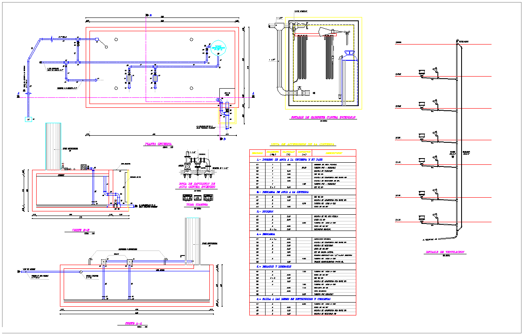Click the 'CORTE B-B' section title
The height and width of the screenshot is (335, 524).
[x=82, y=230]
